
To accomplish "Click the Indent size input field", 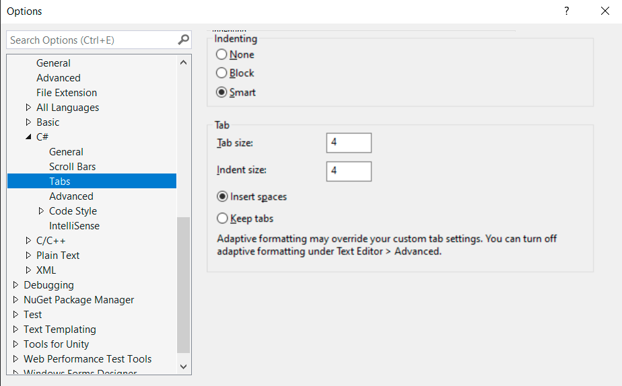I will click(349, 171).
